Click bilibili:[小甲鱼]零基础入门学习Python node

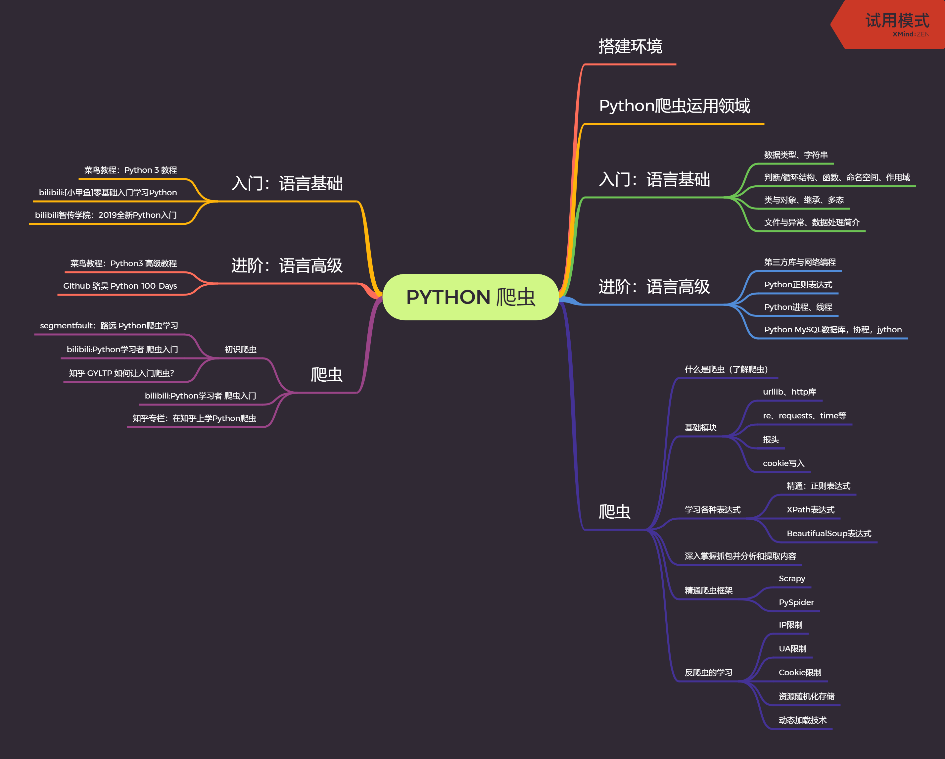pos(108,193)
